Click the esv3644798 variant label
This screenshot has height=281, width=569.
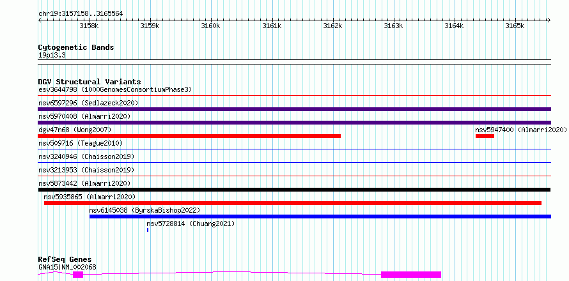pyautogui.click(x=115, y=89)
